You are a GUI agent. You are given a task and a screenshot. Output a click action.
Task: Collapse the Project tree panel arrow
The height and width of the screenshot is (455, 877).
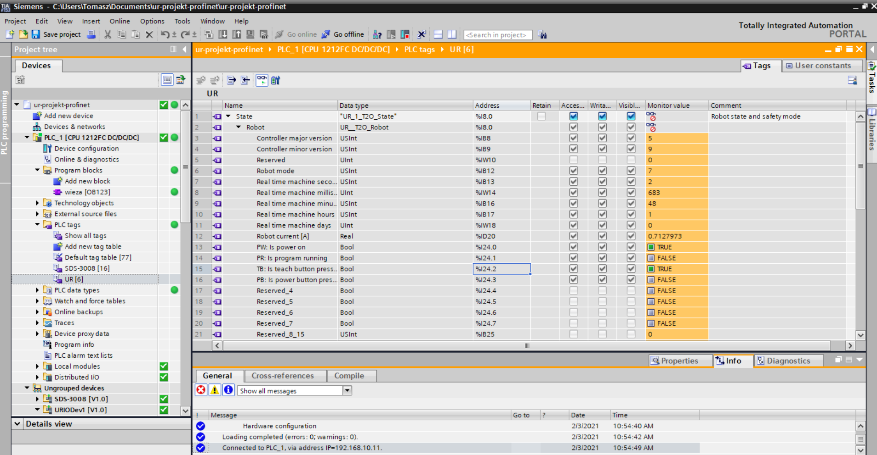coord(184,49)
